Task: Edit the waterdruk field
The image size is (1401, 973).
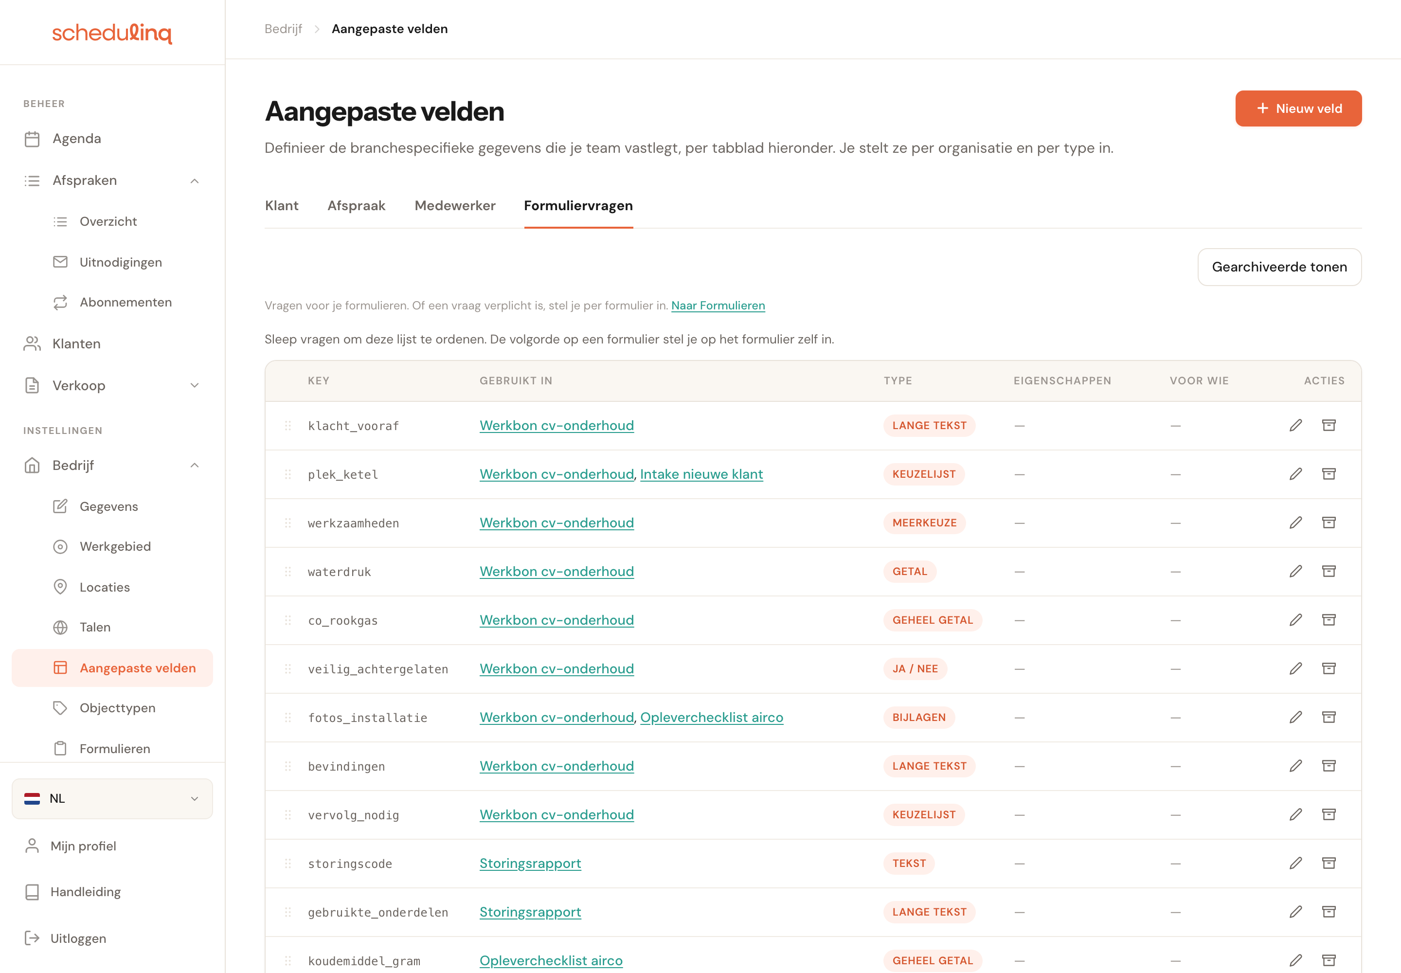Action: coord(1295,571)
